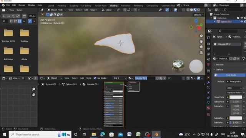246x138 pixels.
Task: Pin the node editor material
Action: pos(169,78)
